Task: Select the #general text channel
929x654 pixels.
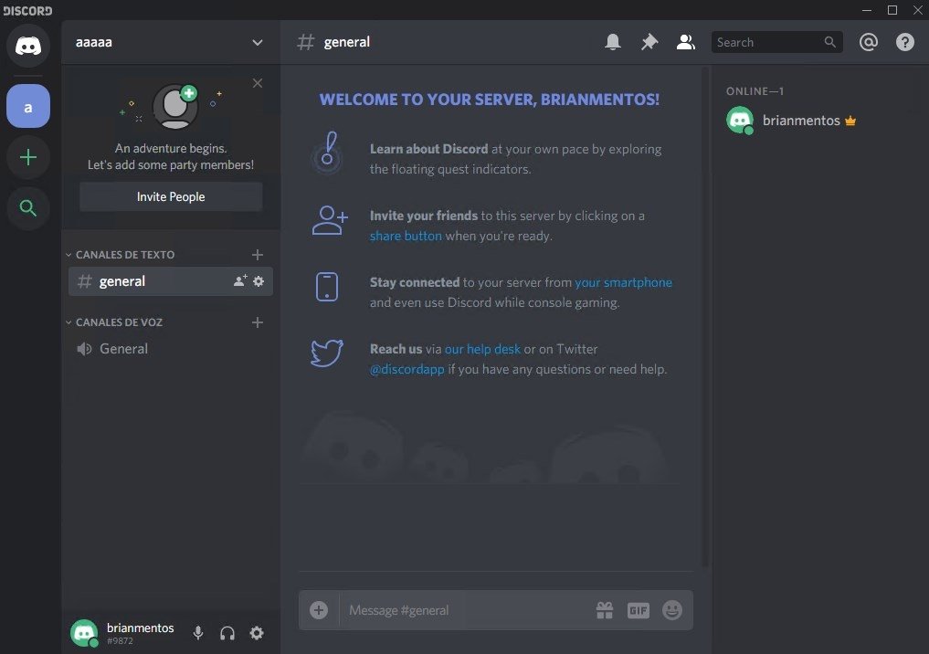Action: [171, 281]
